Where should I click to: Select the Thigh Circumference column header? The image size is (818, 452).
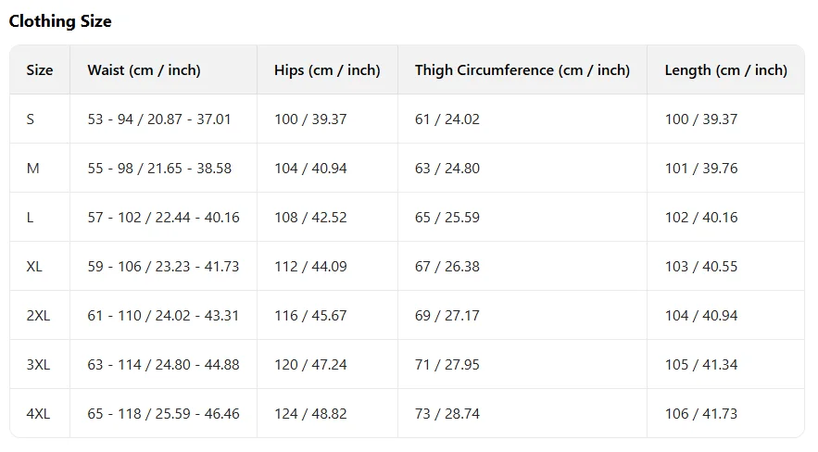522,70
